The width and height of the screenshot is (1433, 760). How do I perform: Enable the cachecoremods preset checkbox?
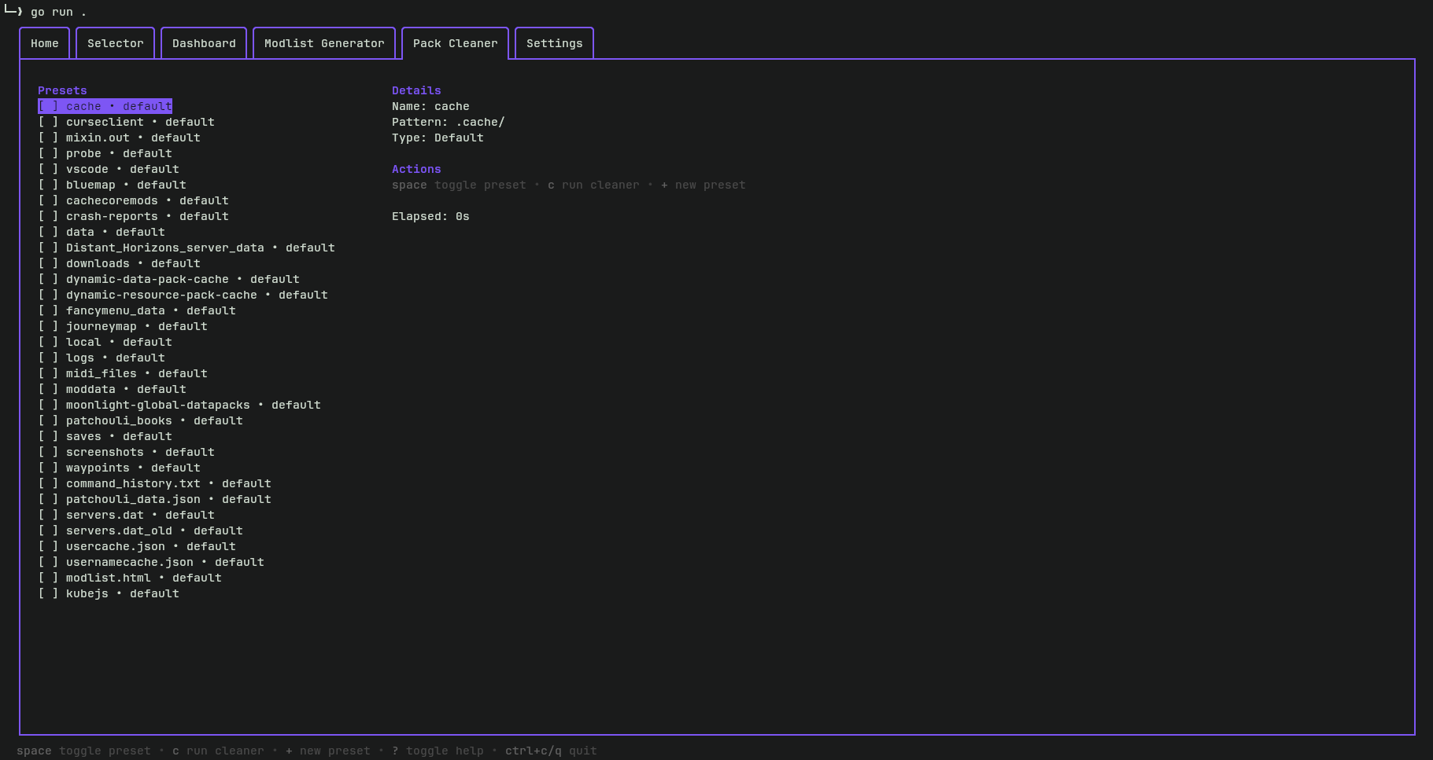tap(48, 200)
